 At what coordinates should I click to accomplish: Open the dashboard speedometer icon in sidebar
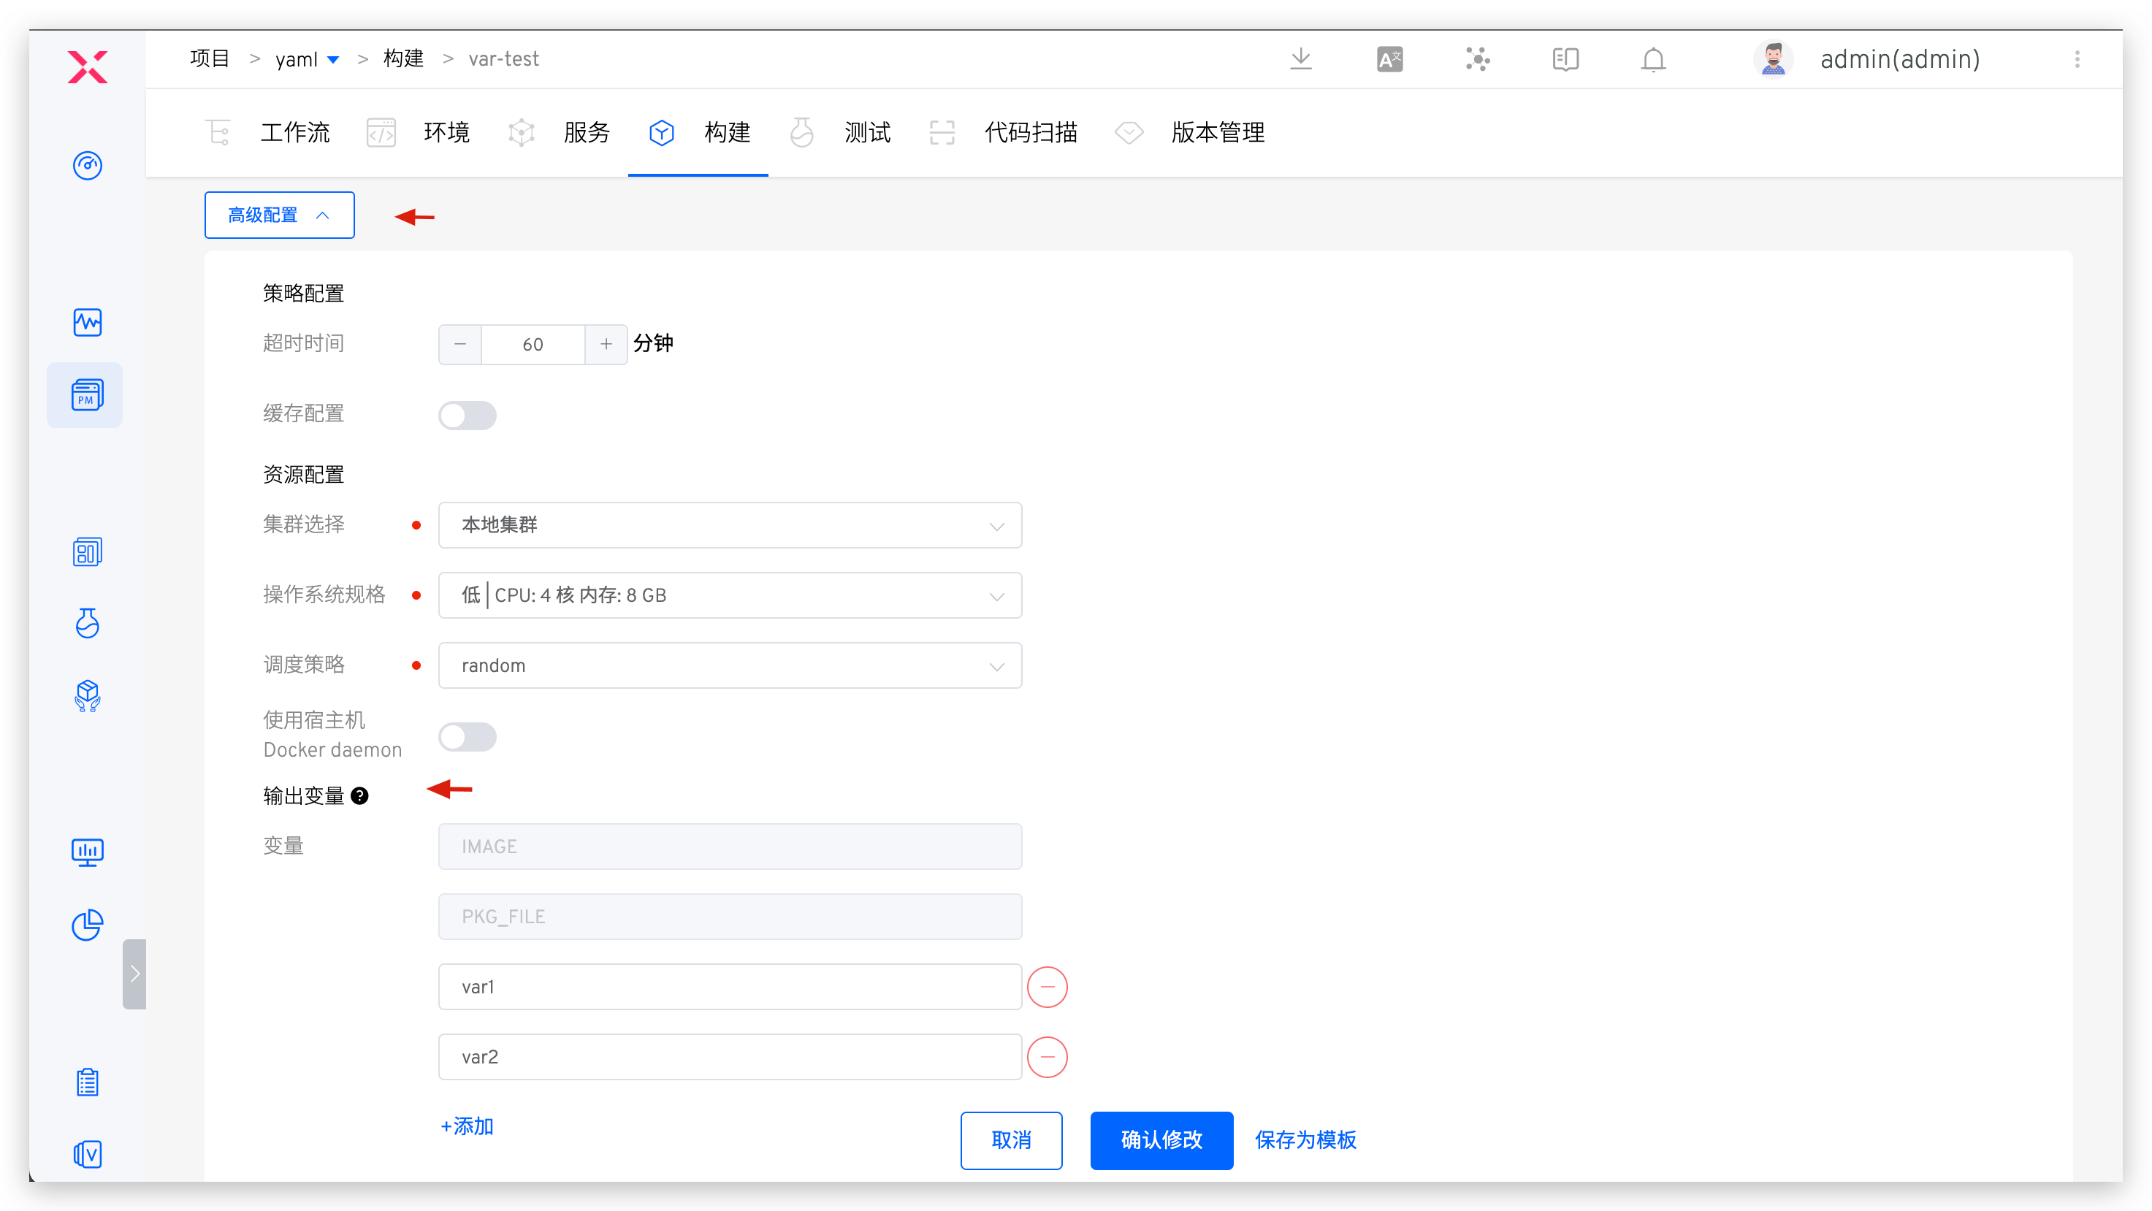pos(87,165)
